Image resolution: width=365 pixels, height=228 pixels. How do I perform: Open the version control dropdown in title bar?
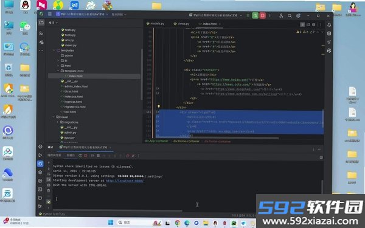[119, 15]
